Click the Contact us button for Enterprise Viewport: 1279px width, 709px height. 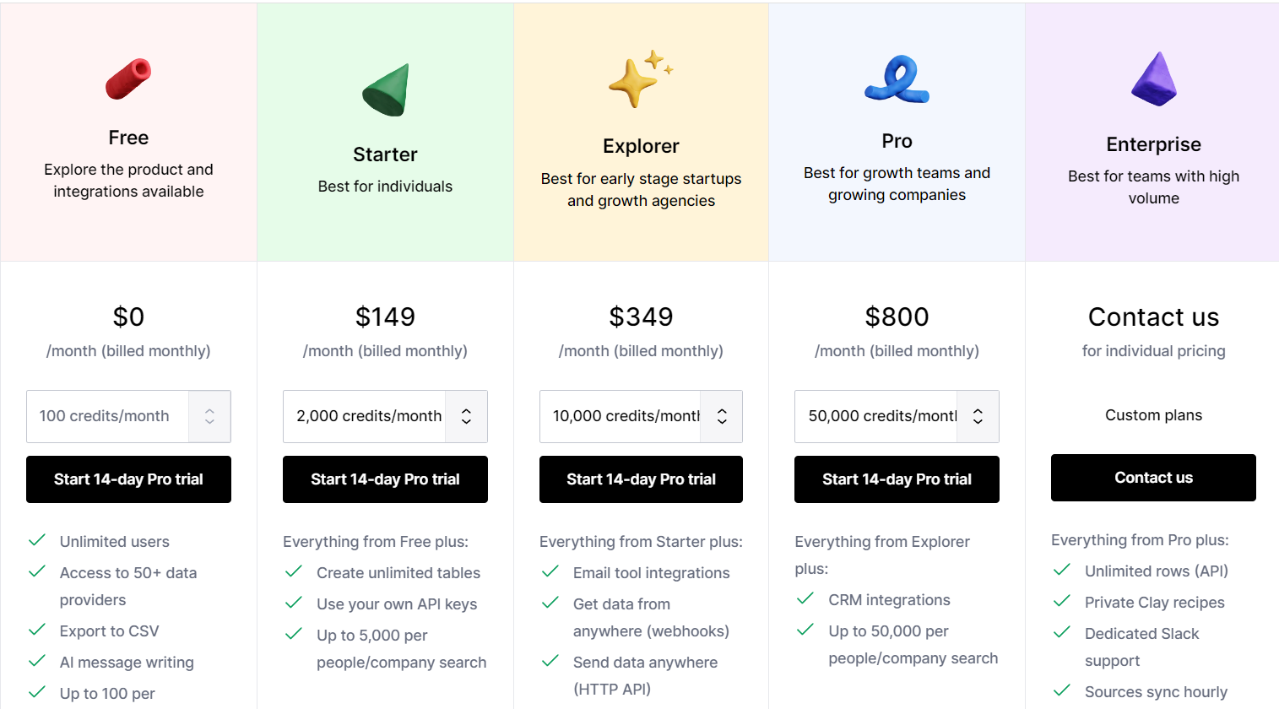pos(1153,478)
